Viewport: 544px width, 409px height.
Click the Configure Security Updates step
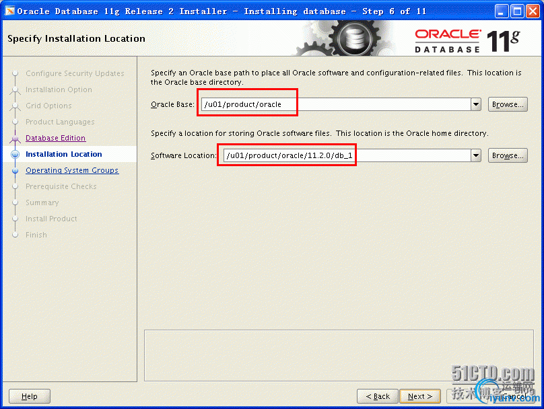click(x=75, y=73)
